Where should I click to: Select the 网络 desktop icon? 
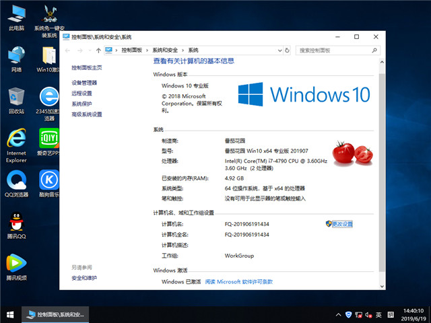pyautogui.click(x=16, y=59)
